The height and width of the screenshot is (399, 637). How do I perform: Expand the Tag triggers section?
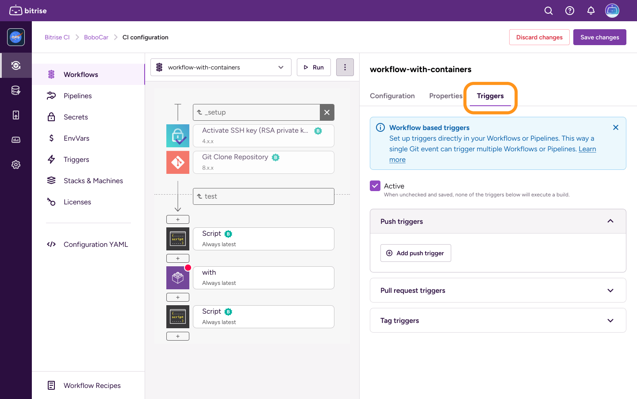[x=610, y=321]
